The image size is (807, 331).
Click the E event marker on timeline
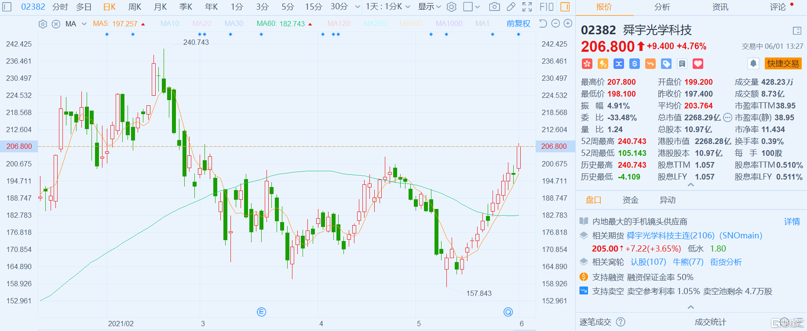click(261, 312)
